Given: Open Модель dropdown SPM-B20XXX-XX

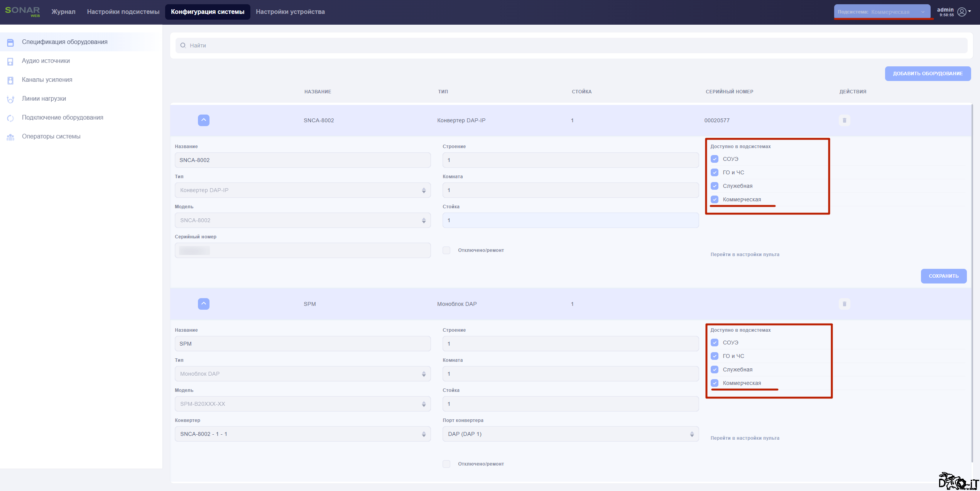Looking at the screenshot, I should click(x=303, y=404).
